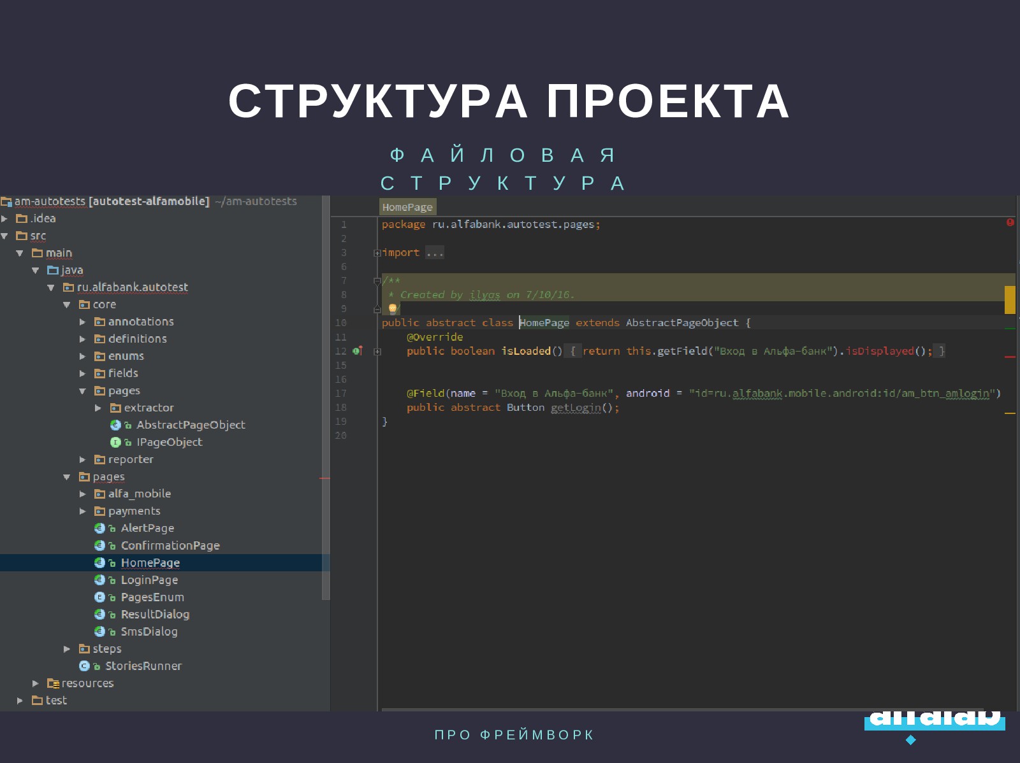Click the PagesEnum enum icon
The image size is (1020, 763).
(99, 597)
